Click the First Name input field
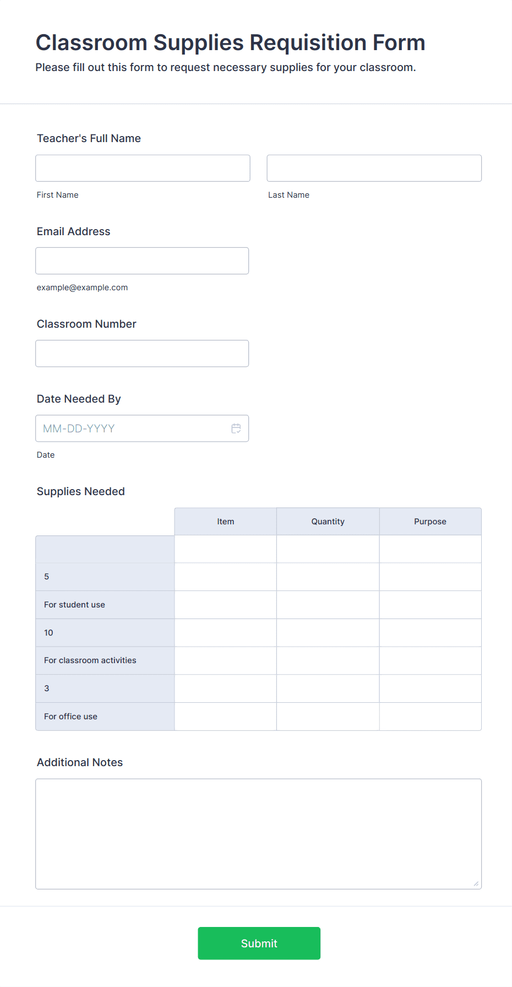 click(x=143, y=168)
